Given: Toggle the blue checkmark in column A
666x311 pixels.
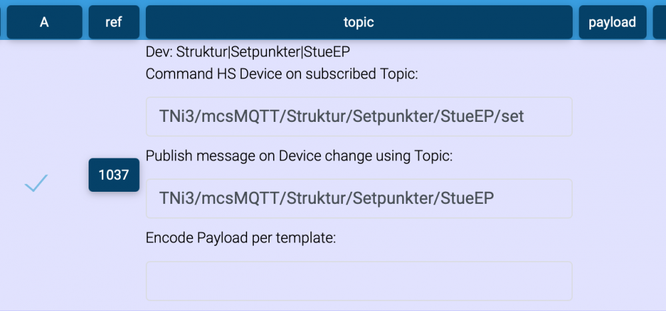Looking at the screenshot, I should 36,182.
